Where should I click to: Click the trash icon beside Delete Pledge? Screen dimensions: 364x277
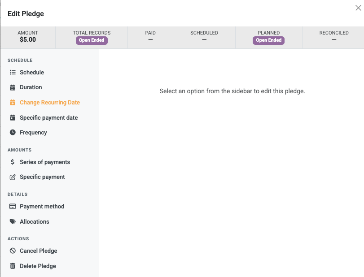(13, 266)
